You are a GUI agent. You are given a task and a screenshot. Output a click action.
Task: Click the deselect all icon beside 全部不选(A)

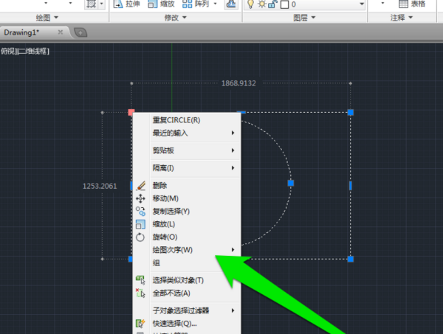(x=140, y=293)
